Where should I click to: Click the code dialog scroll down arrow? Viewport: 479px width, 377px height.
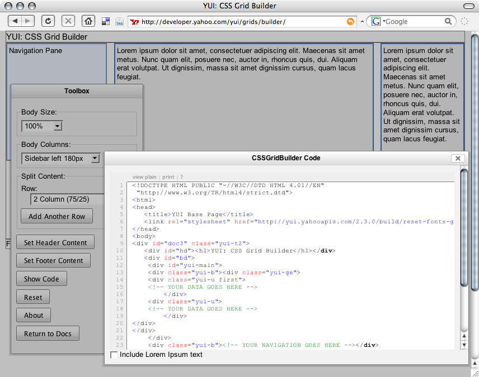tap(464, 345)
